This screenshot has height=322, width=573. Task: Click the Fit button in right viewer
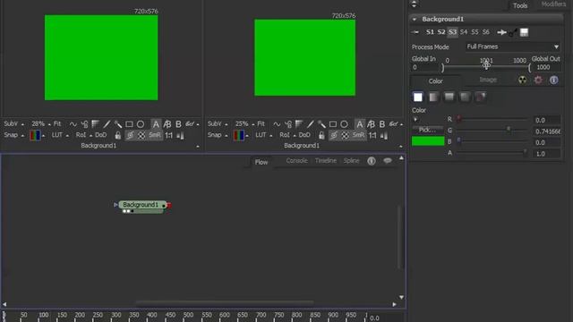(261, 124)
